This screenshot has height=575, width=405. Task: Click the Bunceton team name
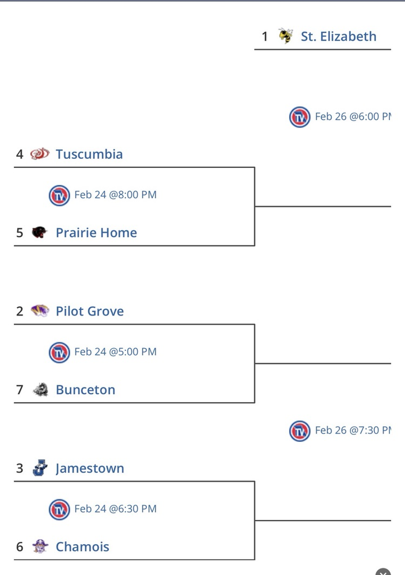[85, 390]
